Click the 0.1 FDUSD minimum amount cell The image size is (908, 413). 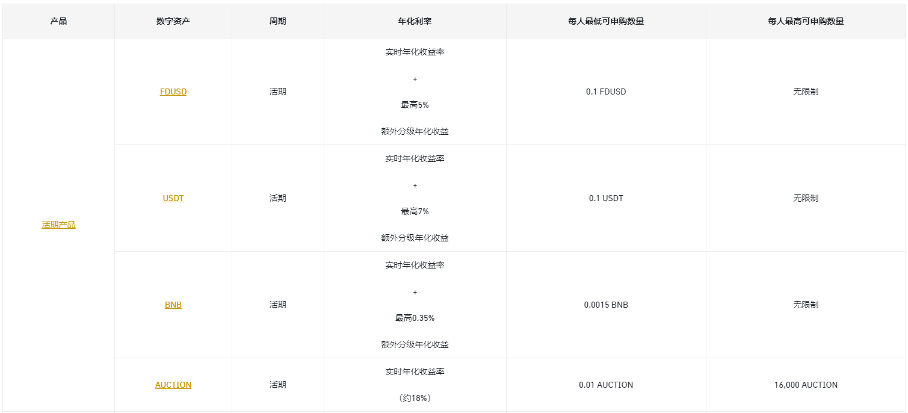606,92
